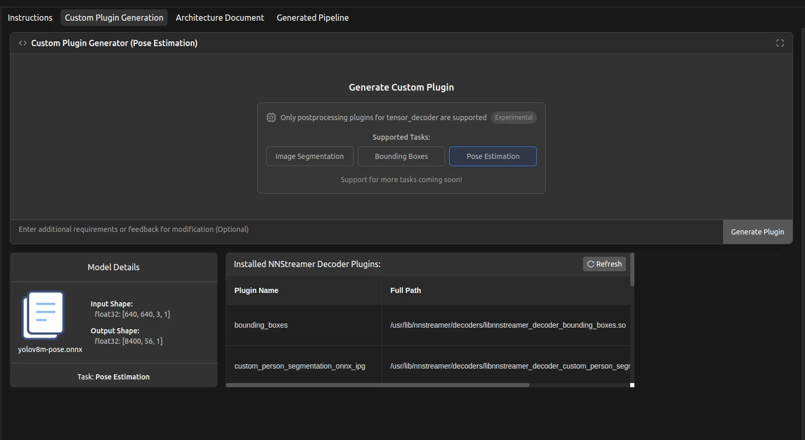The image size is (805, 440).
Task: Click the Experimental badge
Action: point(513,118)
